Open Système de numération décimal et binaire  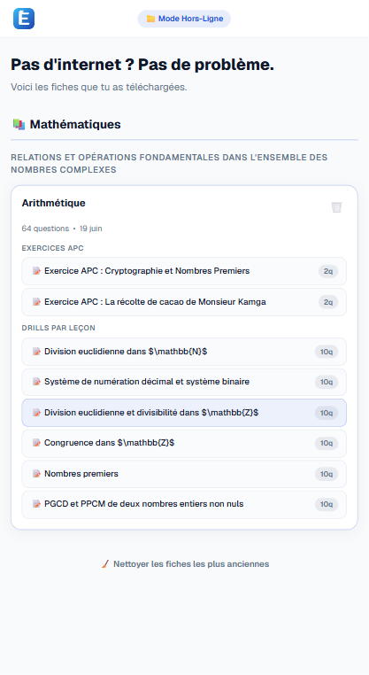coord(184,382)
